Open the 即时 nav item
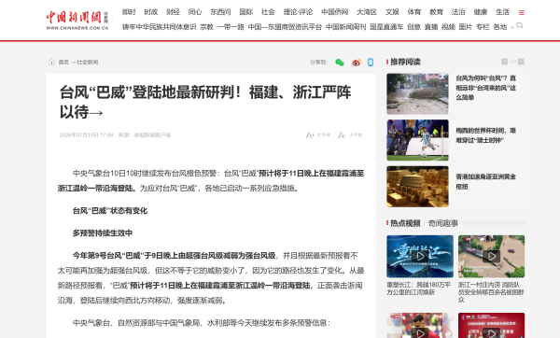Screen dimensions: 560x338 pyautogui.click(x=129, y=12)
